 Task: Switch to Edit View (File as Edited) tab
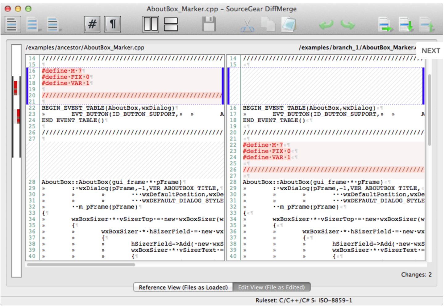tap(271, 287)
